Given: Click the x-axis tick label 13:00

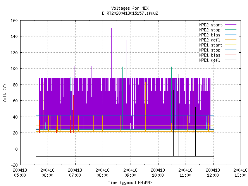Looking at the screenshot, I should click(240, 175).
